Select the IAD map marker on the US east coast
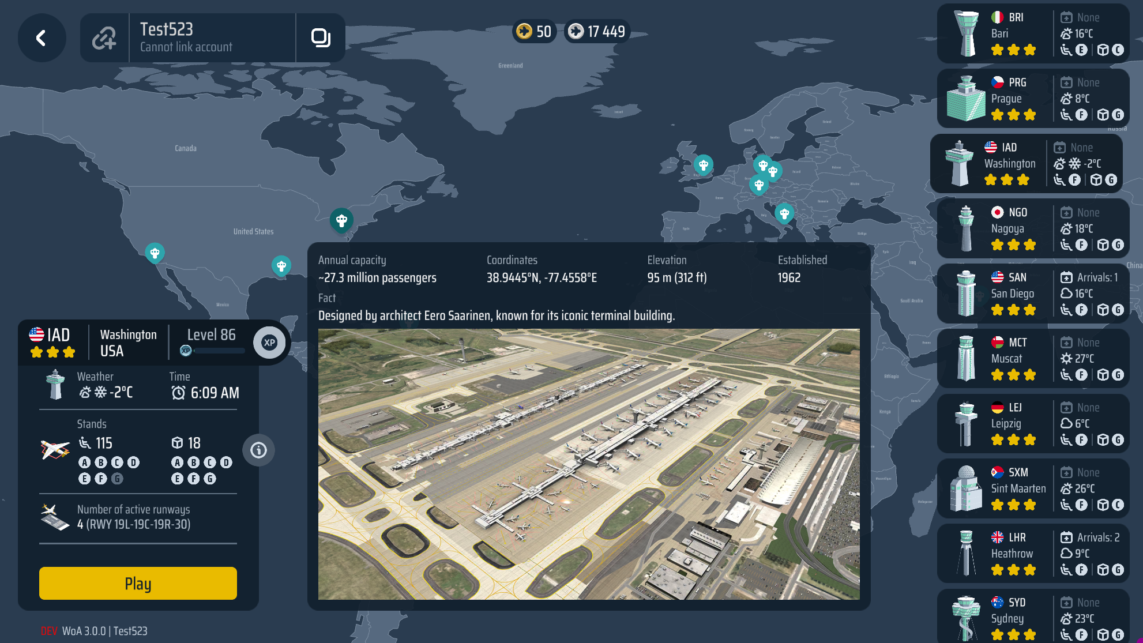Image resolution: width=1143 pixels, height=643 pixels. (341, 220)
